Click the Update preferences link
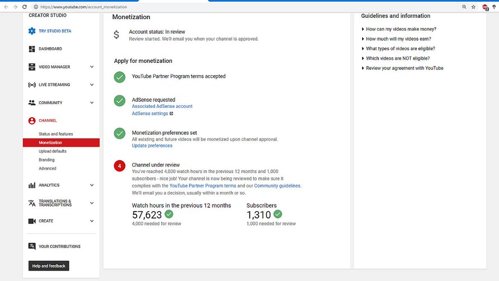The image size is (499, 281). click(x=152, y=146)
